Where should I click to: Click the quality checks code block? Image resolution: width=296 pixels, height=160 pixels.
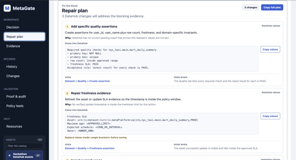tap(162, 59)
